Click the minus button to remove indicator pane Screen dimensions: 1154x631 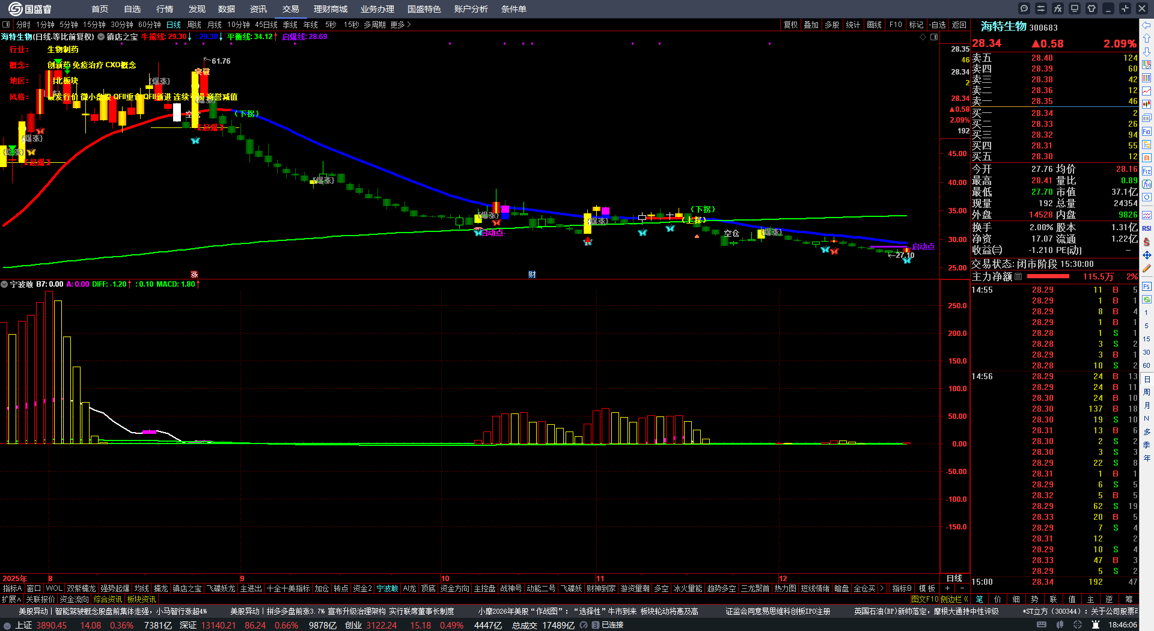pos(962,588)
